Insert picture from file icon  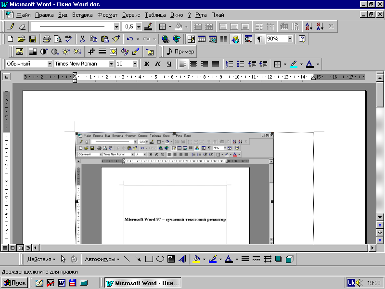19,52
